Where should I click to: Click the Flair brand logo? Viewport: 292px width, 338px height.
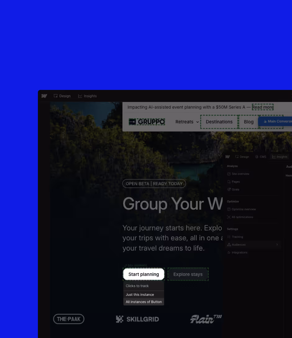coord(206,319)
